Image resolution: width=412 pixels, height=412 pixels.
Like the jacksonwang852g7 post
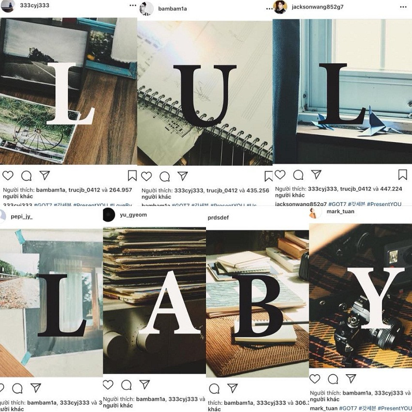click(280, 174)
